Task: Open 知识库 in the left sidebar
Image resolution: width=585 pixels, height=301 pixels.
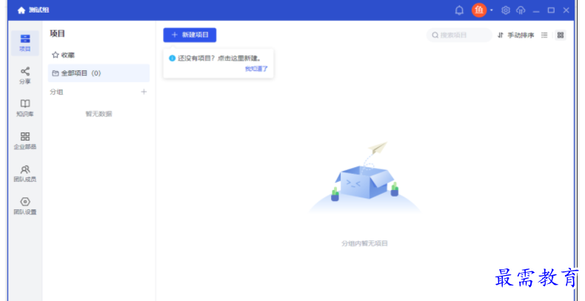Action: click(x=25, y=108)
